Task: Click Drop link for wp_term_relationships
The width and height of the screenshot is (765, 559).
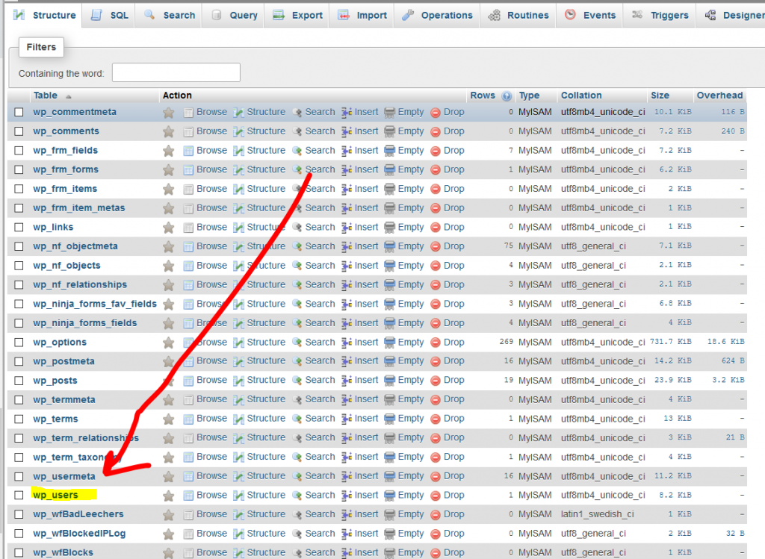Action: [453, 437]
